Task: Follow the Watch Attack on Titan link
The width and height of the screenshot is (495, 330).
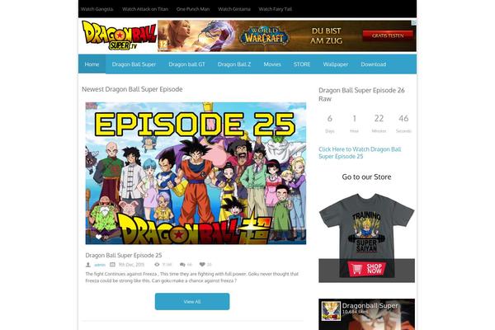Action: 145,9
